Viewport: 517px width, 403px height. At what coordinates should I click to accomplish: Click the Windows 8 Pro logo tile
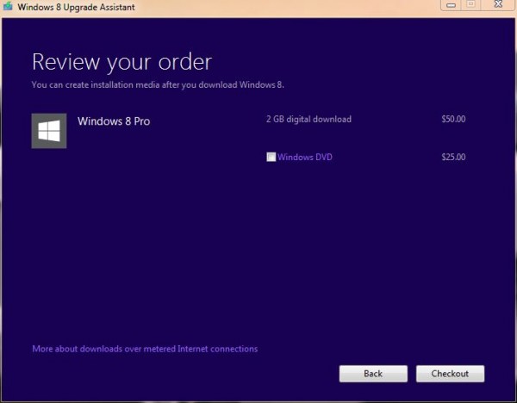click(x=49, y=131)
